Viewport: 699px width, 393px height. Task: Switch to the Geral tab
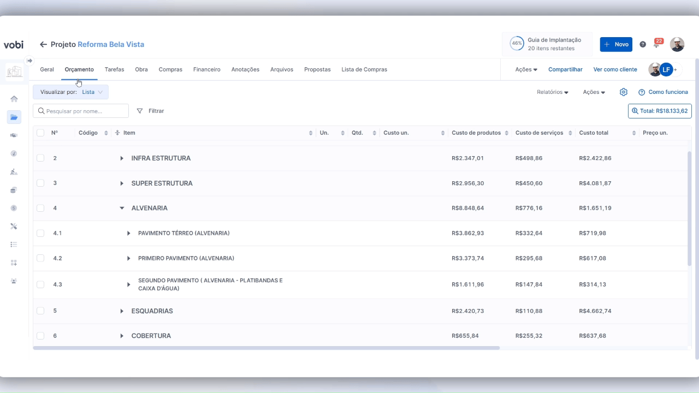[47, 69]
